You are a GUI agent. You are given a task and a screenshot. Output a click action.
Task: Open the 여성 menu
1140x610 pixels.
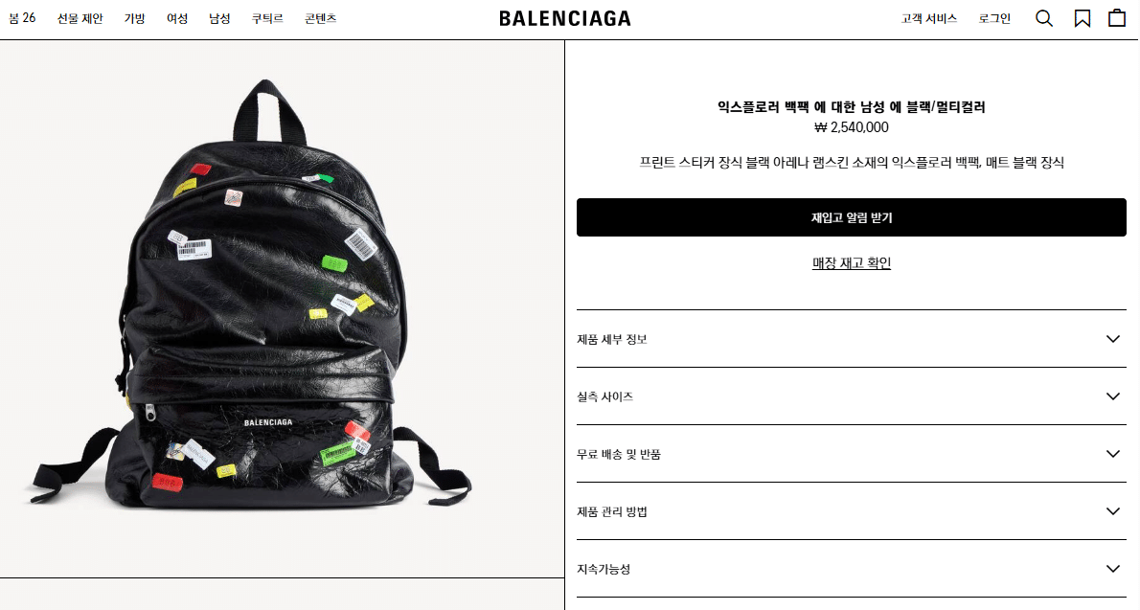pyautogui.click(x=177, y=18)
